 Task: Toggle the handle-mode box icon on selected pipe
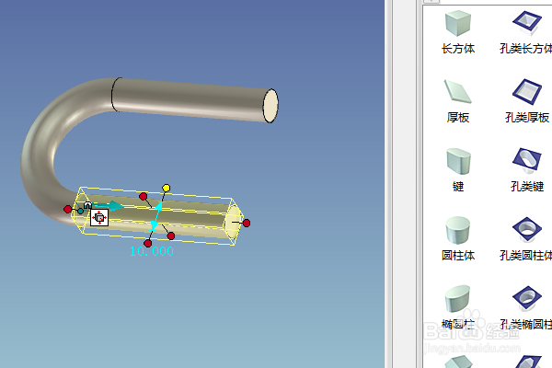99,218
